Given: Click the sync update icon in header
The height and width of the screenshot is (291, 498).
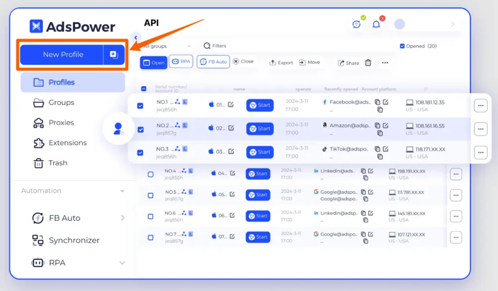Looking at the screenshot, I should pyautogui.click(x=356, y=24).
